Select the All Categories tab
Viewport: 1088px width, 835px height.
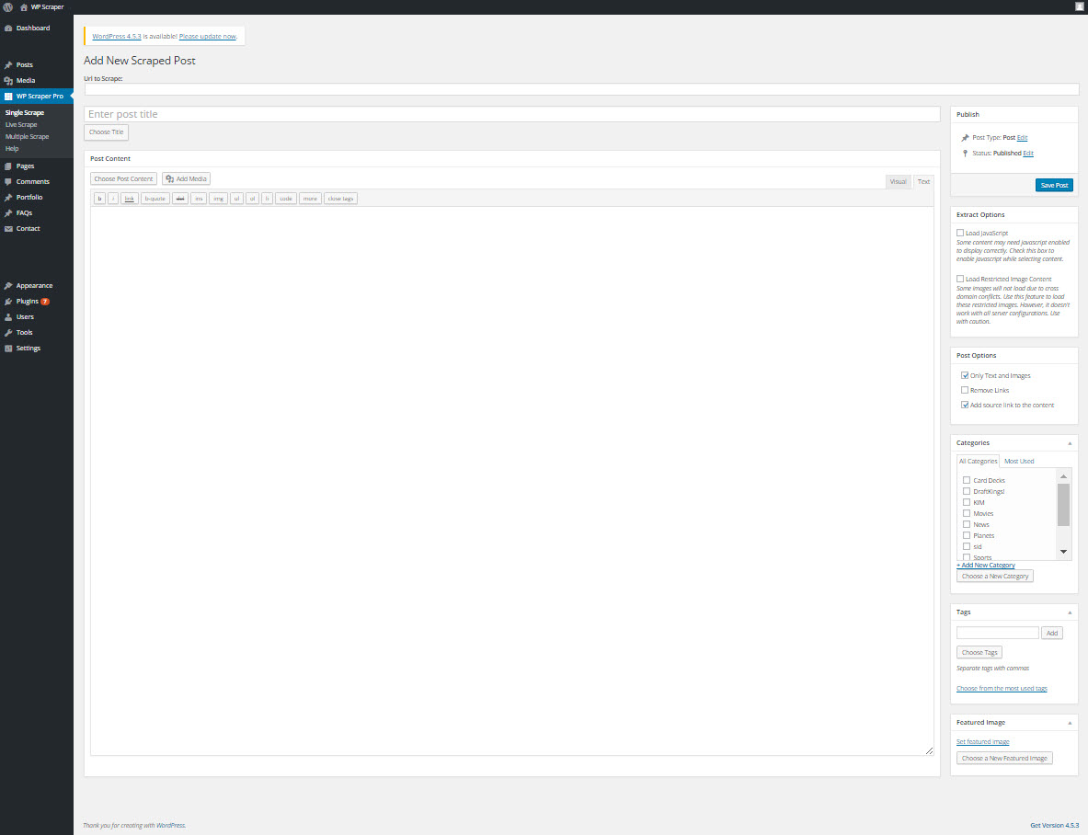pyautogui.click(x=978, y=462)
